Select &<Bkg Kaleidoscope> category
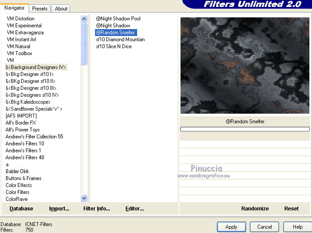 [28, 102]
